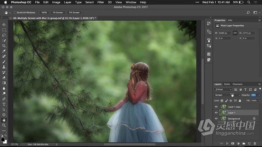Screen dimensions: 262x147
Task: Select the Path Selection tool
Action: tap(4, 109)
